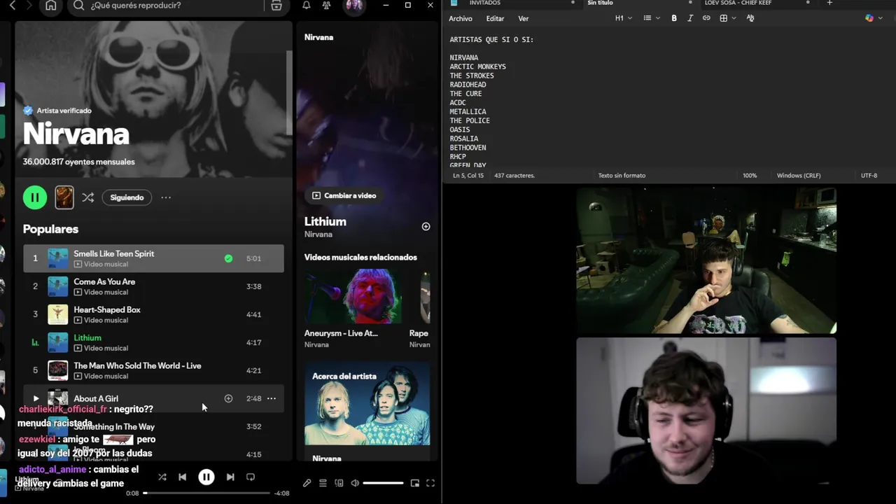Screen dimensions: 896x504
Task: Click the Spotify artist page scrollbar
Action: point(289,92)
